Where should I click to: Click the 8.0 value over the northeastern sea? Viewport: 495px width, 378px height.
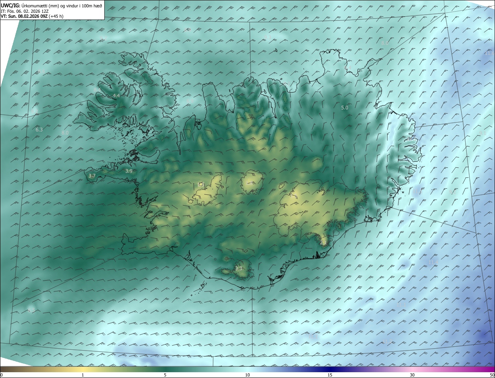point(385,43)
